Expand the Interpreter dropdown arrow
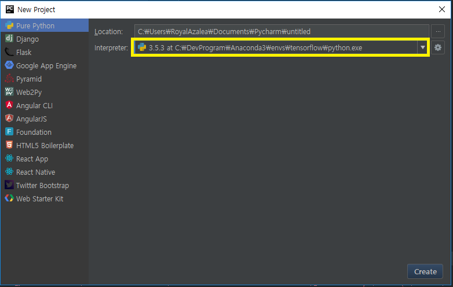The height and width of the screenshot is (287, 453). pyautogui.click(x=423, y=47)
